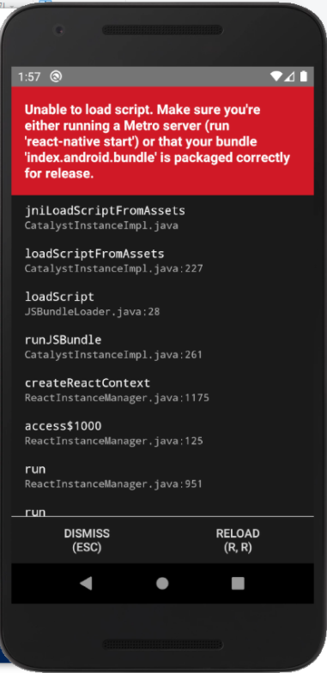Tap the 1:57 clock in the status bar

tap(29, 77)
